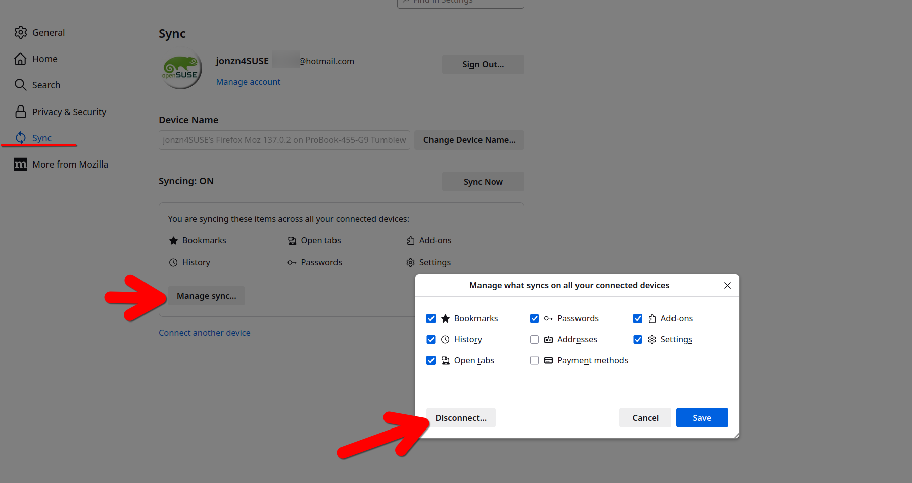Click the Device Name text field

click(284, 140)
